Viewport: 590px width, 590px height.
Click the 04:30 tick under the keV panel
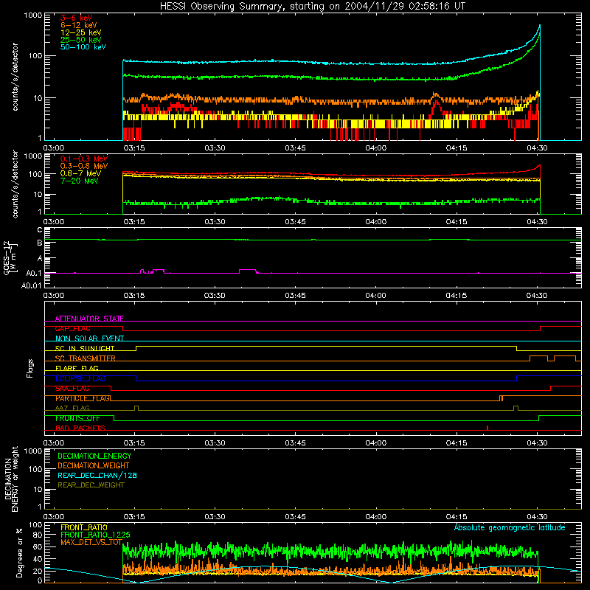pos(537,148)
